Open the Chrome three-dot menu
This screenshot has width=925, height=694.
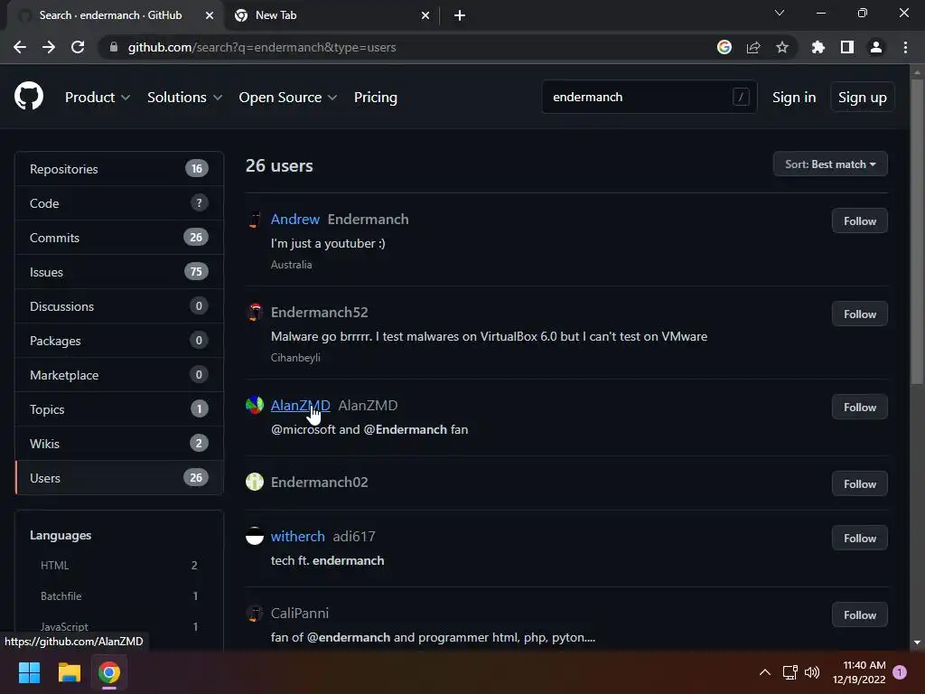[x=905, y=47]
